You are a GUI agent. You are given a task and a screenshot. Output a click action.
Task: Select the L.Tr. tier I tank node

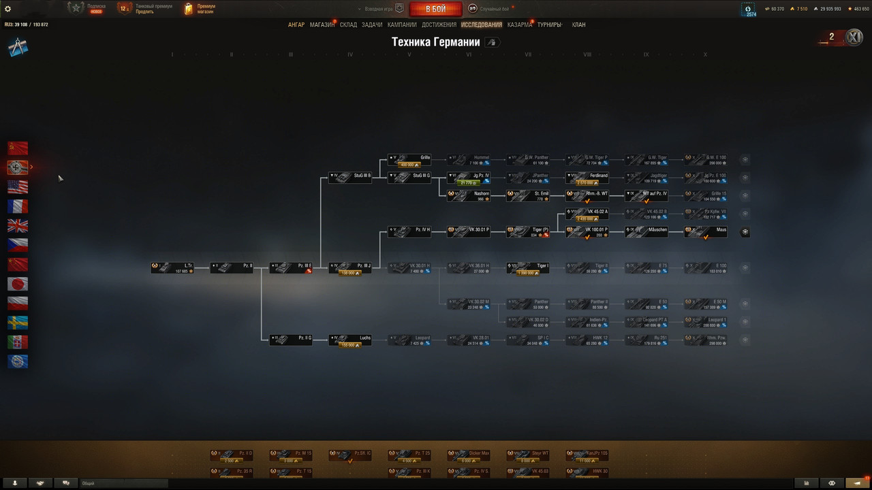point(172,268)
